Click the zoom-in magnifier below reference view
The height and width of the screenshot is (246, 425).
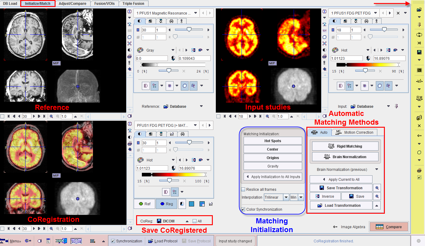[51, 117]
